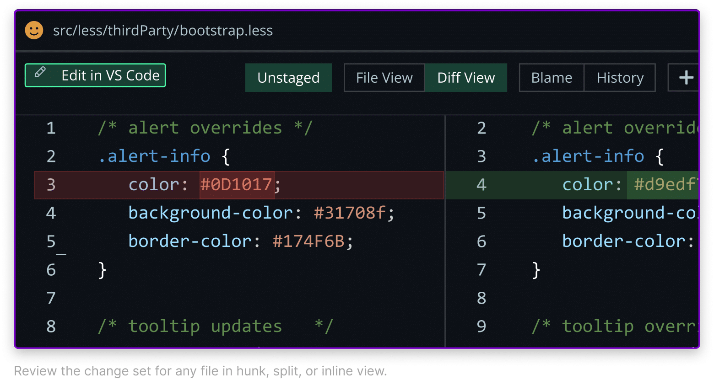714x380 pixels.
Task: Click the pencil icon in Edit button
Action: tap(40, 73)
